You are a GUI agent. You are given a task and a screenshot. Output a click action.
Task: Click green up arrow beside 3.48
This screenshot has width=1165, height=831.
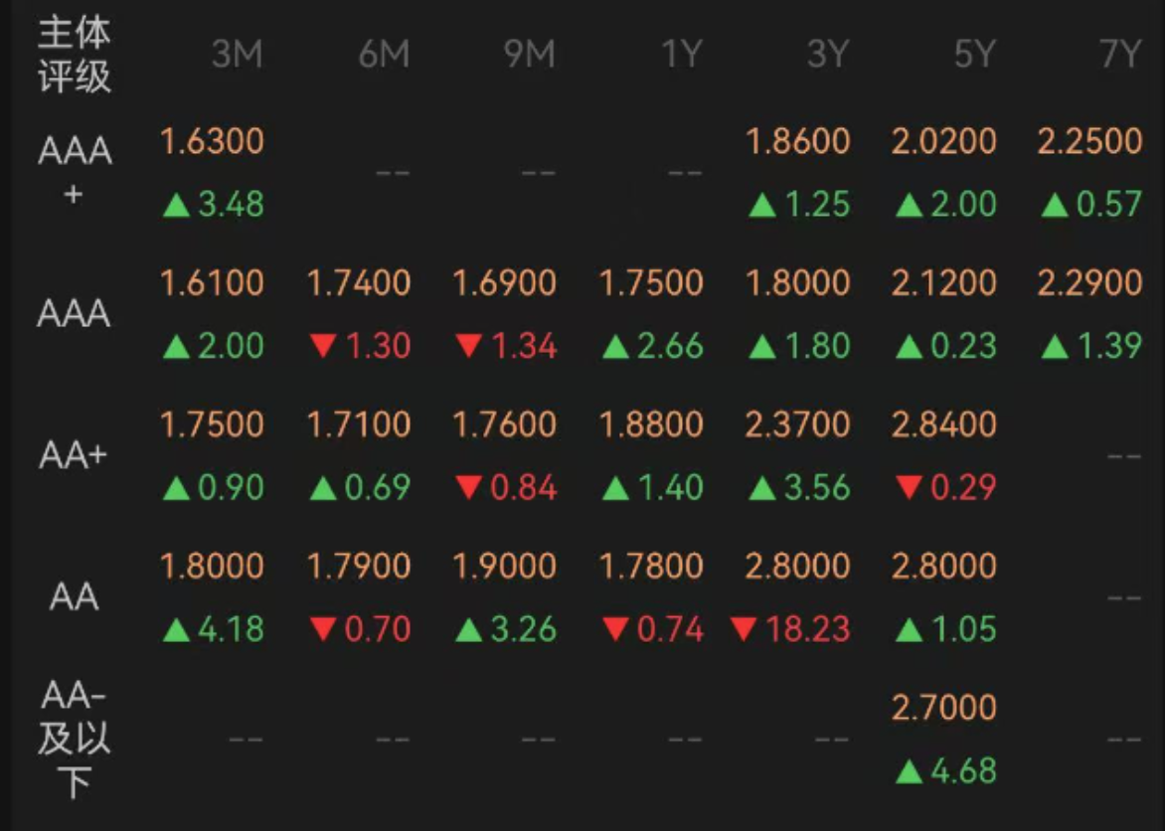coord(176,206)
